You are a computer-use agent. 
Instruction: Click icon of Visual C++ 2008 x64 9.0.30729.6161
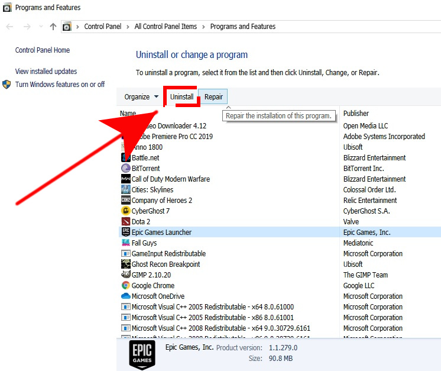(x=126, y=328)
